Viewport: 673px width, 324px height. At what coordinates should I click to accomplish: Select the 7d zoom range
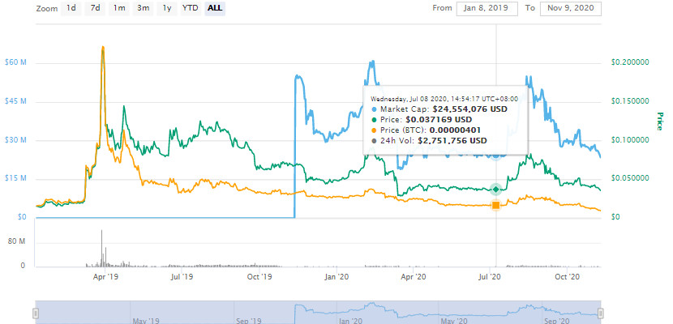(95, 8)
